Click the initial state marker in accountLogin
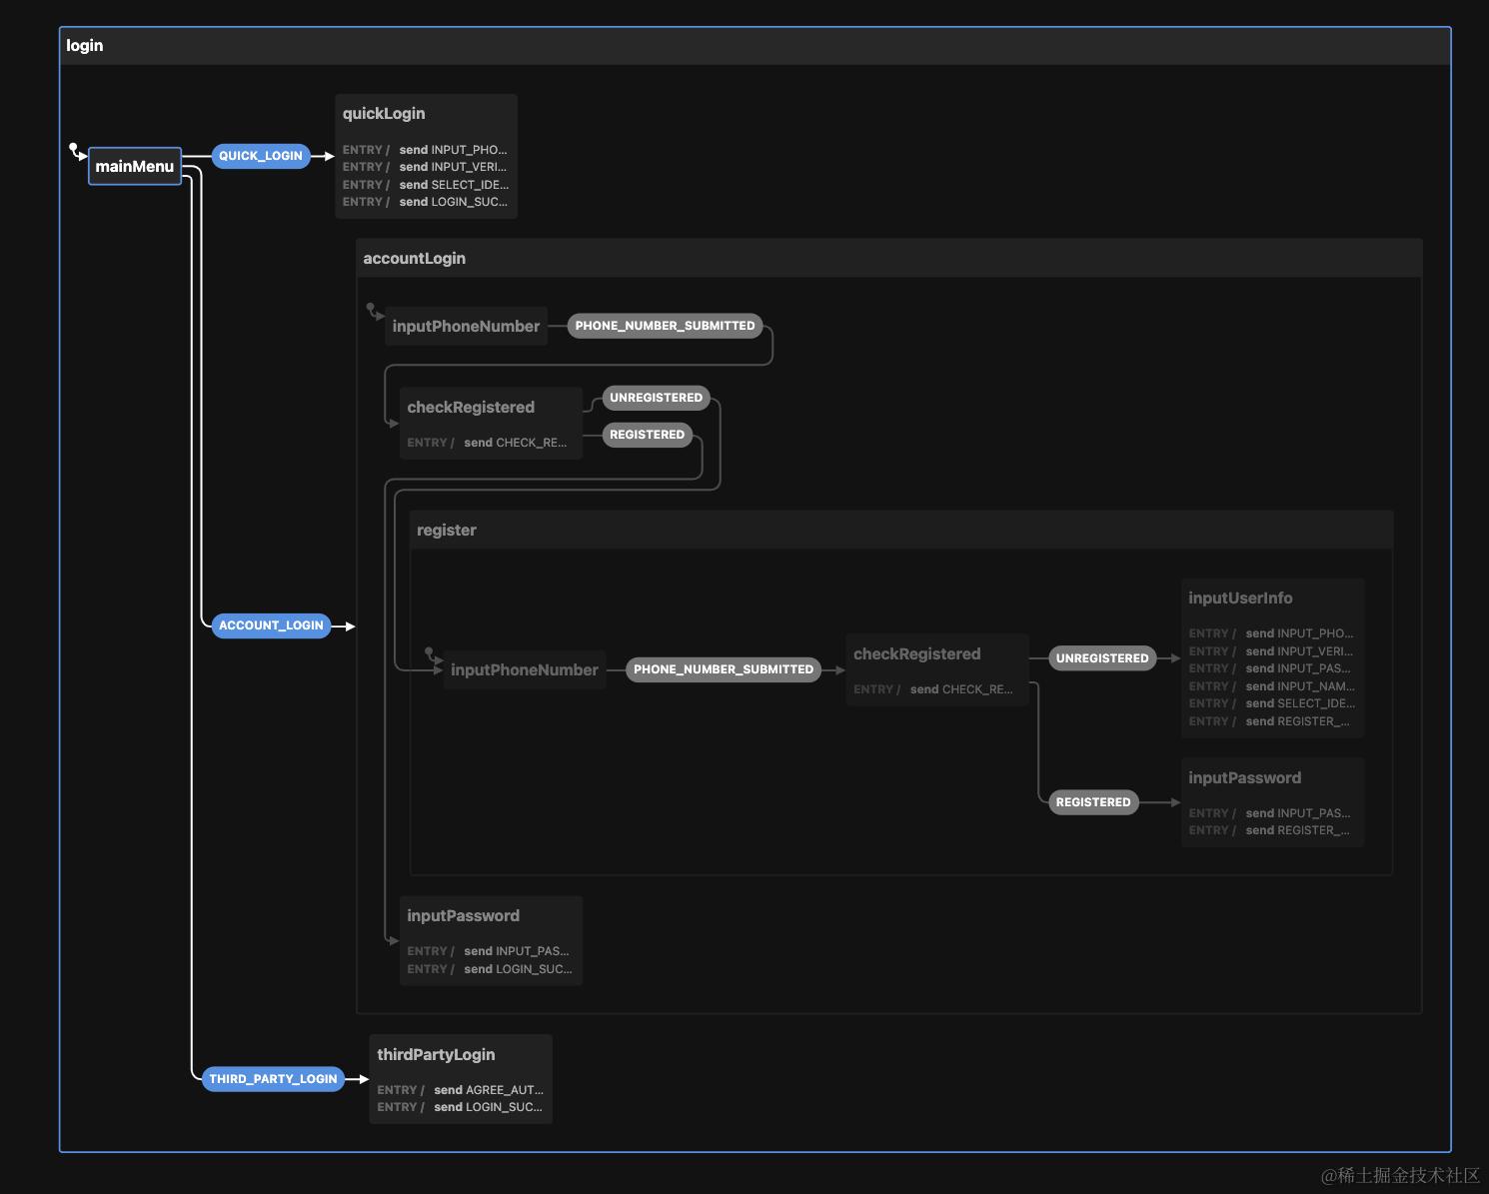The image size is (1489, 1194). click(x=371, y=309)
